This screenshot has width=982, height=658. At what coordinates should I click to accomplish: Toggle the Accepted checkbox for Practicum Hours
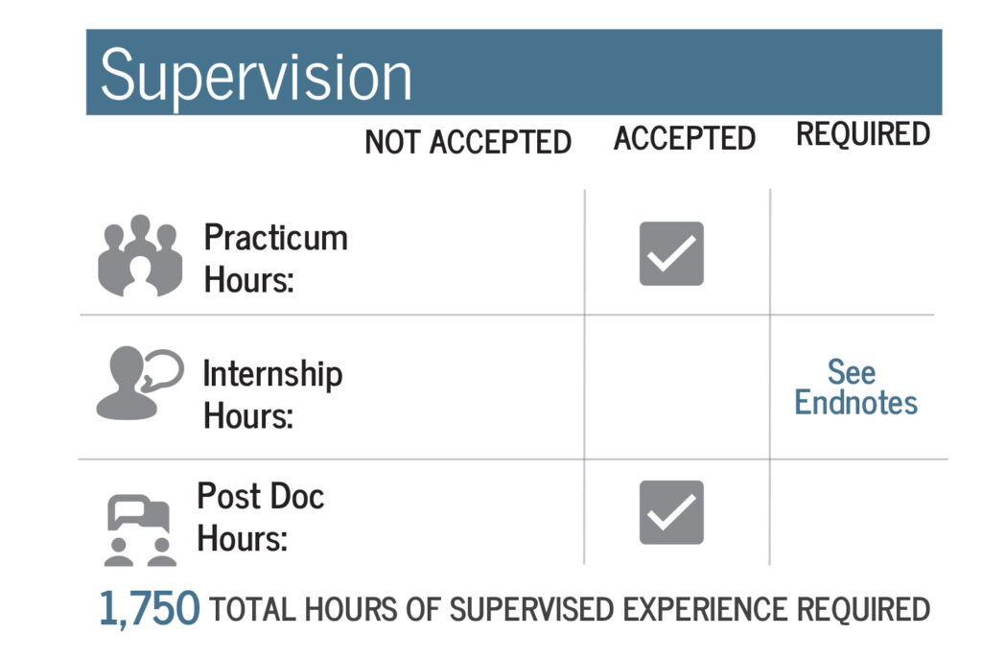pos(671,254)
